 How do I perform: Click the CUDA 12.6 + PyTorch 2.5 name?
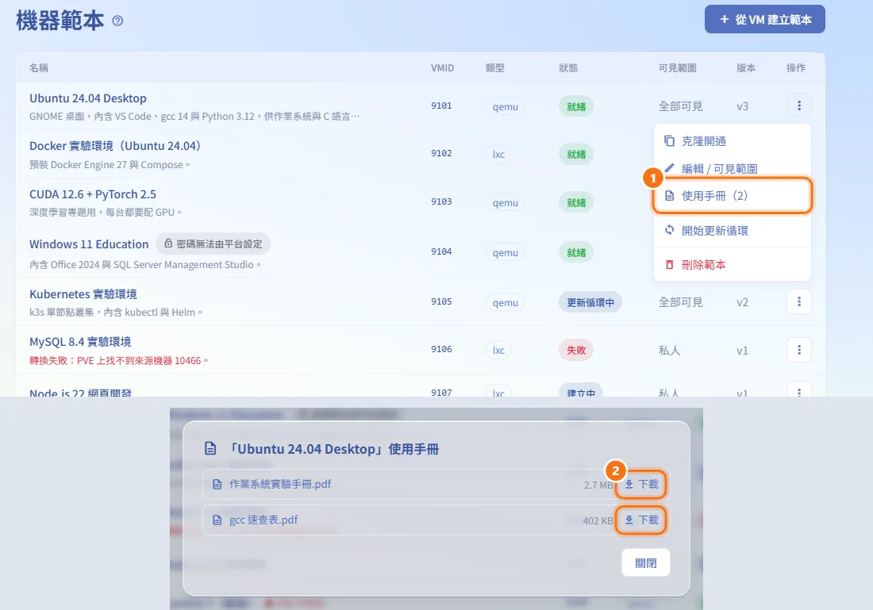tap(92, 194)
